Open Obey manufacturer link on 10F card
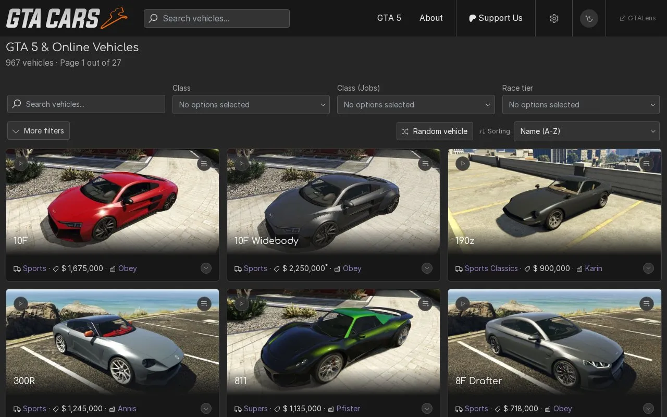Viewport: 667px width, 417px height. pos(127,268)
